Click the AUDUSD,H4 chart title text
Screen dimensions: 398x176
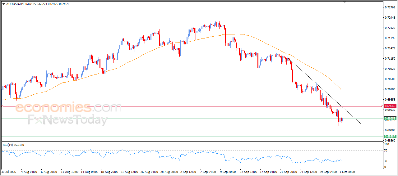tap(15, 4)
